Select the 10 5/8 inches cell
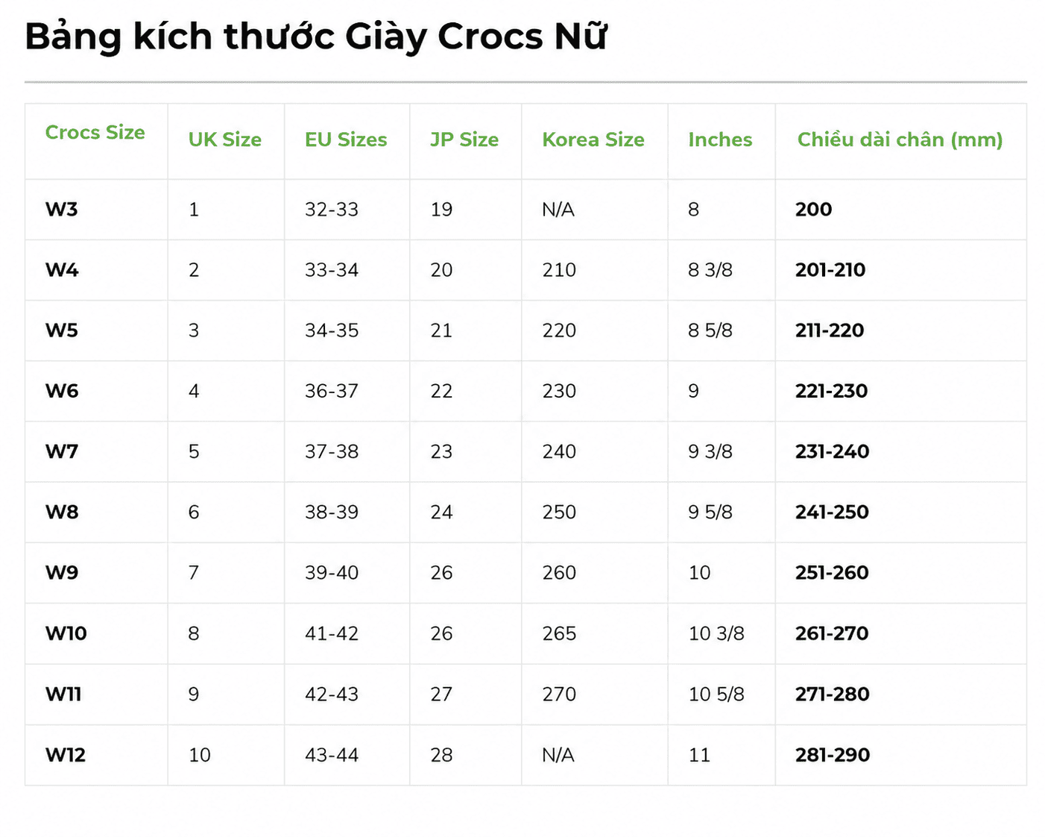 716,695
